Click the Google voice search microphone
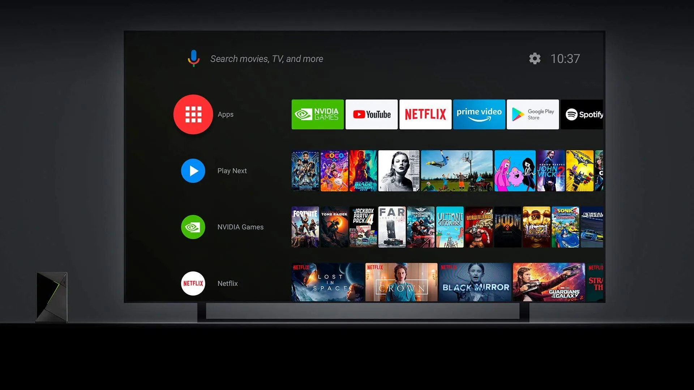 tap(194, 58)
